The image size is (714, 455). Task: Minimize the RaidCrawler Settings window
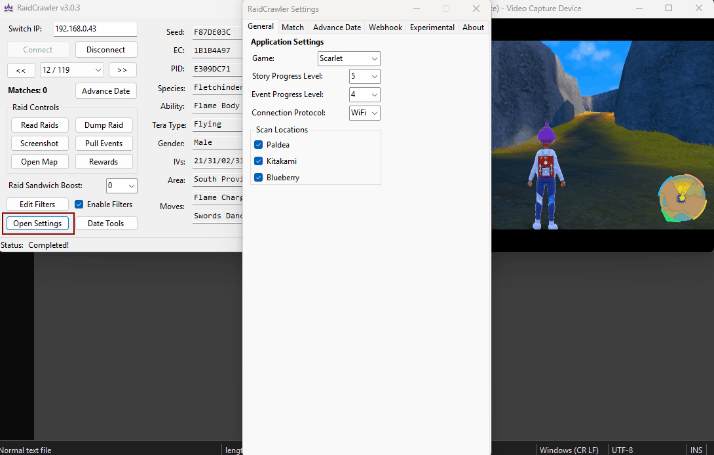417,9
